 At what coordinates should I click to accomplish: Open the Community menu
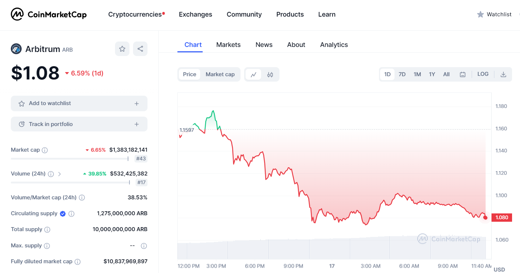[244, 14]
